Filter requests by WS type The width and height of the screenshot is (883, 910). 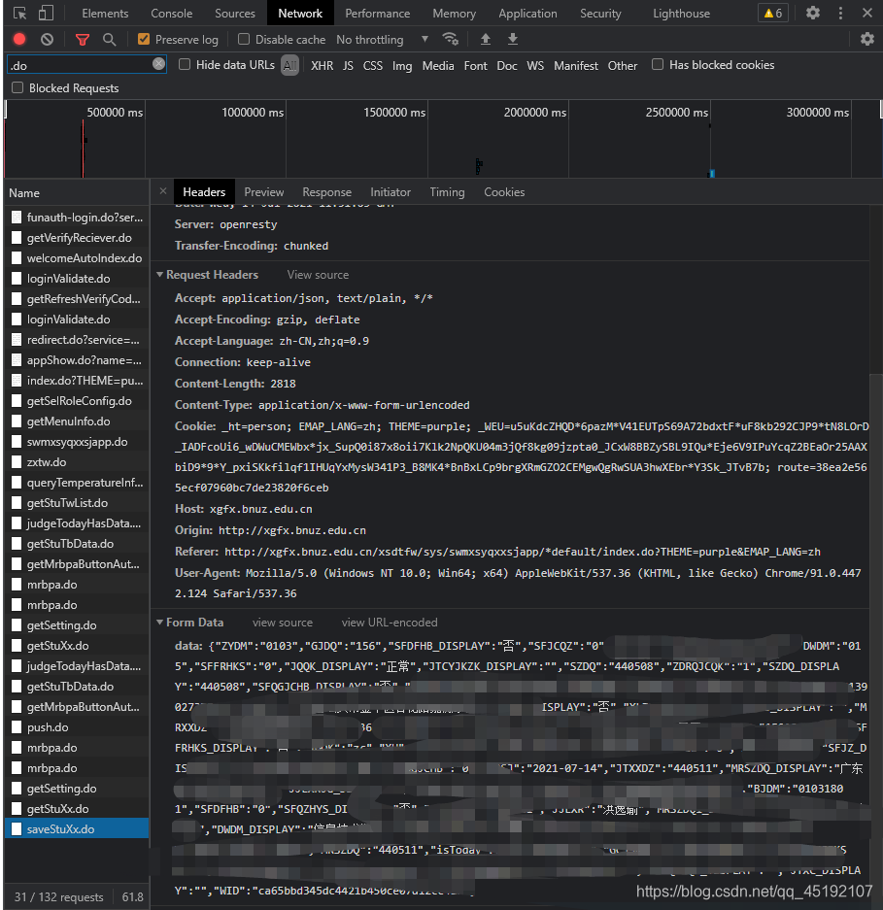(x=535, y=66)
